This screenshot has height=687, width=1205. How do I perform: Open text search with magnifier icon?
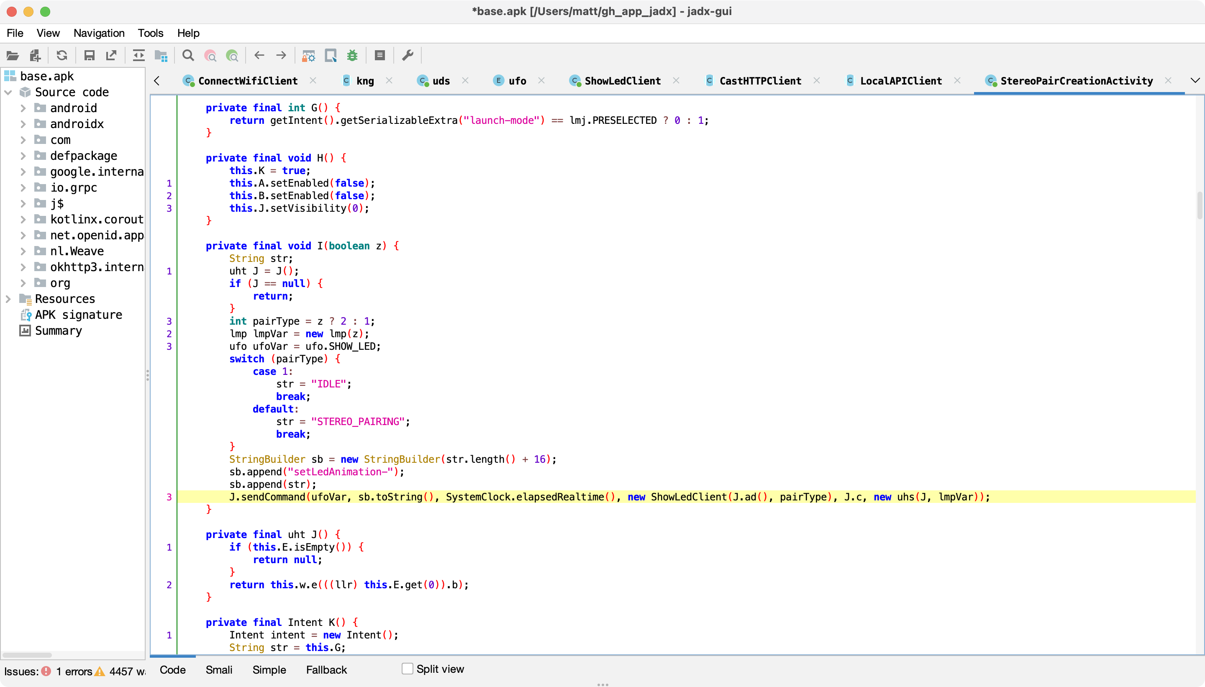coord(188,56)
